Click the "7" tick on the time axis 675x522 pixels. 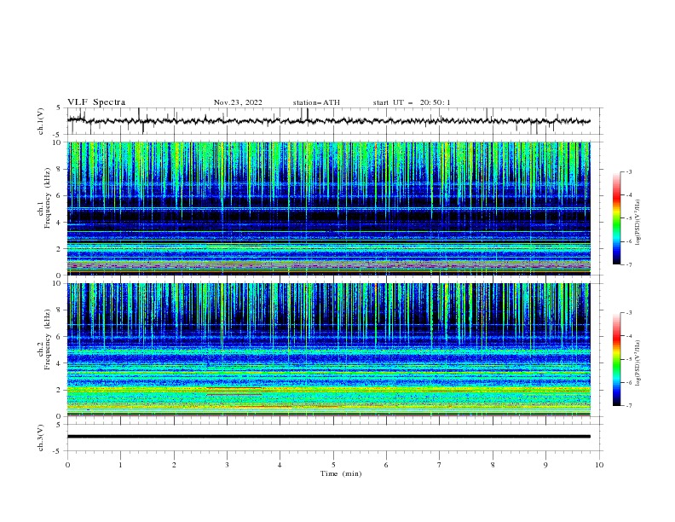coord(440,465)
